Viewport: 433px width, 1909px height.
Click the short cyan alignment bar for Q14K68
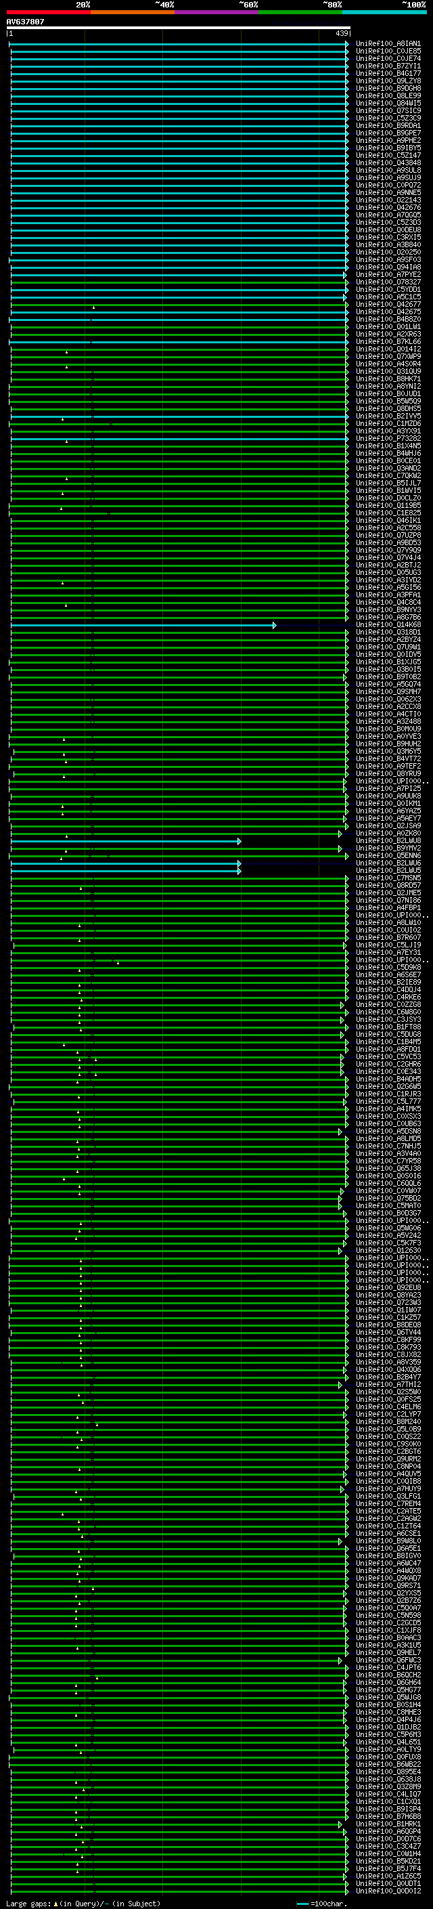click(143, 626)
